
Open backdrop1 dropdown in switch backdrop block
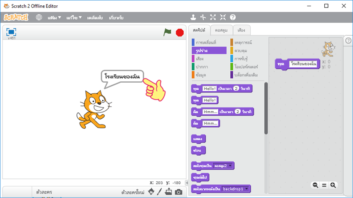[247, 189]
